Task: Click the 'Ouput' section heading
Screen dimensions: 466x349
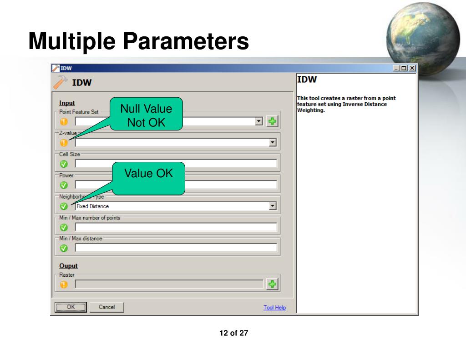Action: (68, 266)
